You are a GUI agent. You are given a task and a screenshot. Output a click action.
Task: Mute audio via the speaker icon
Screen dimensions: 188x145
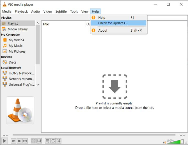[x=164, y=142]
